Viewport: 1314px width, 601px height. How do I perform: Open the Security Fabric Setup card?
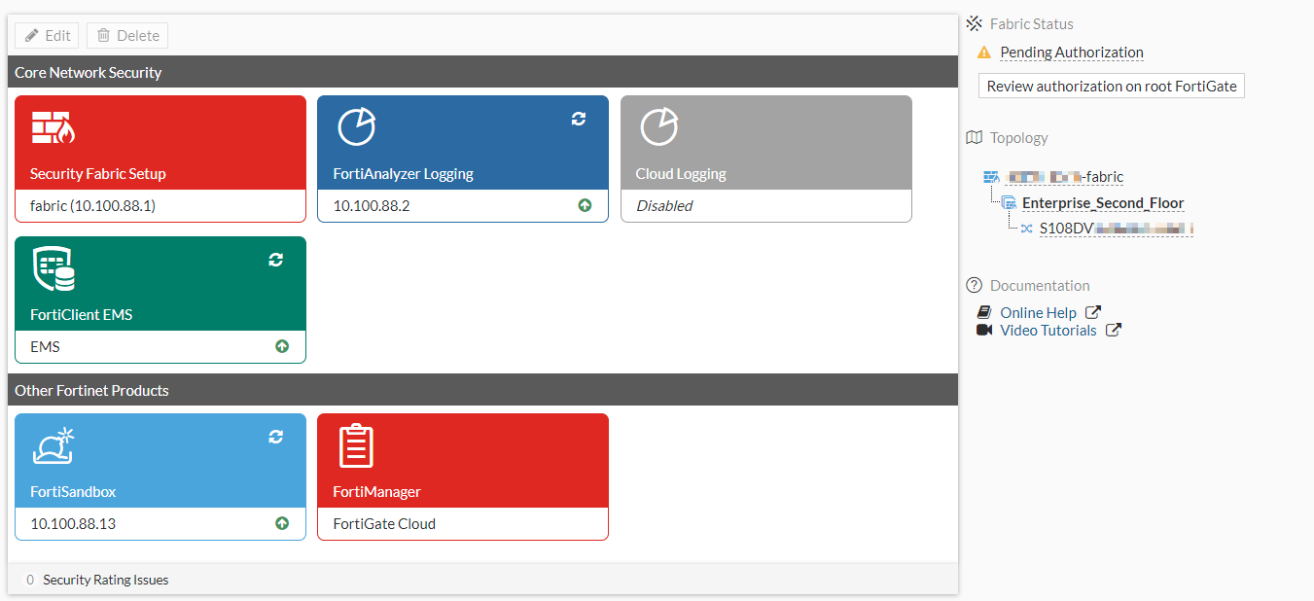(x=160, y=159)
